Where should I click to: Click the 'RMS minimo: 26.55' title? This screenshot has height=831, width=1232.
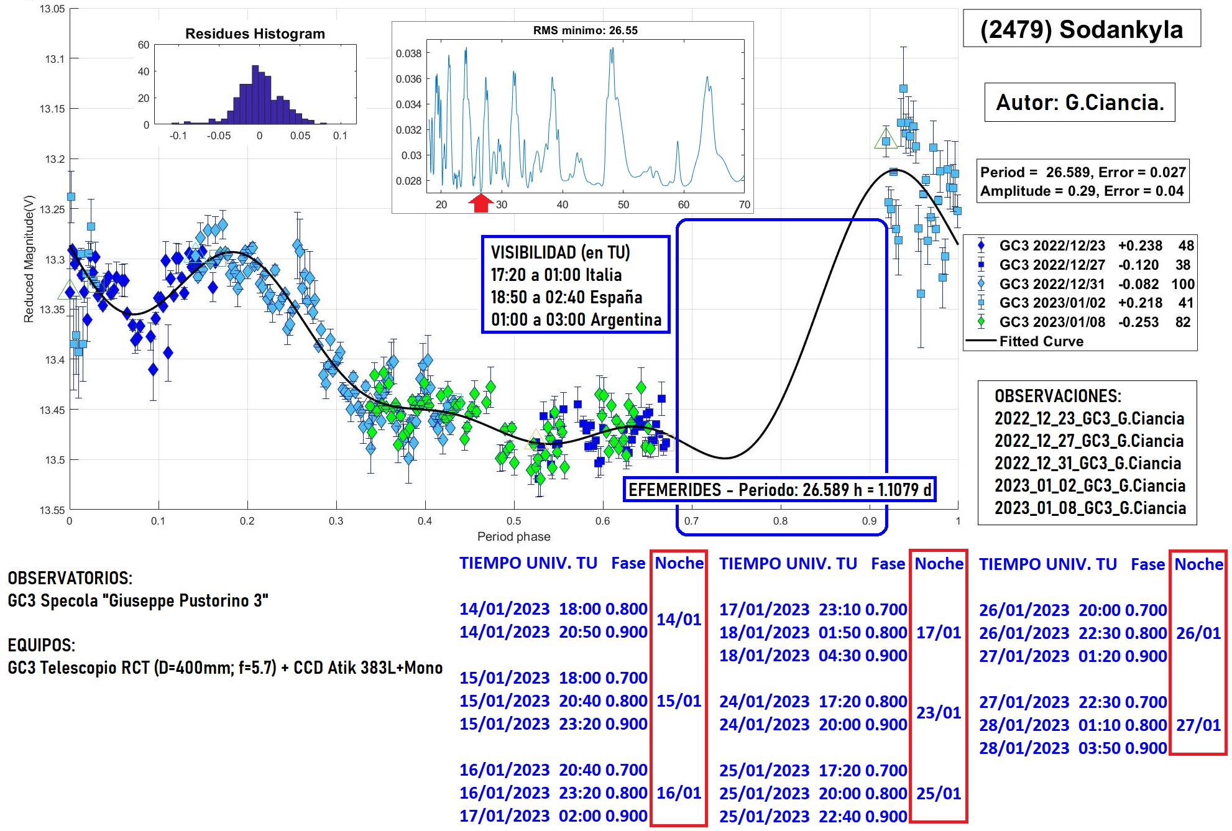click(x=585, y=30)
